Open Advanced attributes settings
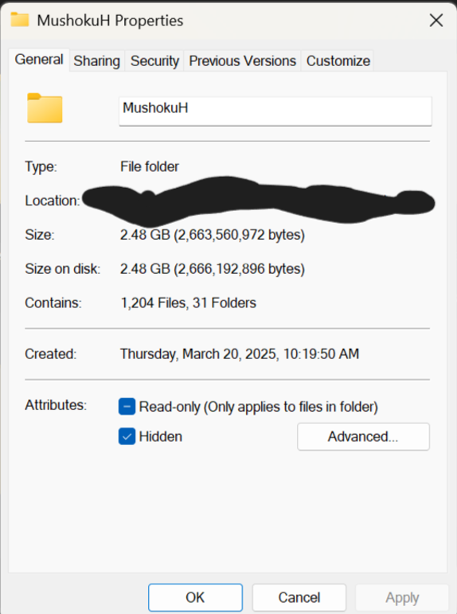The image size is (457, 614). 363,436
